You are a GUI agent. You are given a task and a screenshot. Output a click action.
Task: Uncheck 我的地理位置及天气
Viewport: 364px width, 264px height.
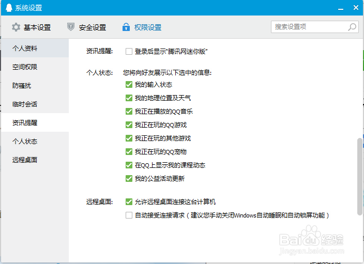[x=129, y=98]
